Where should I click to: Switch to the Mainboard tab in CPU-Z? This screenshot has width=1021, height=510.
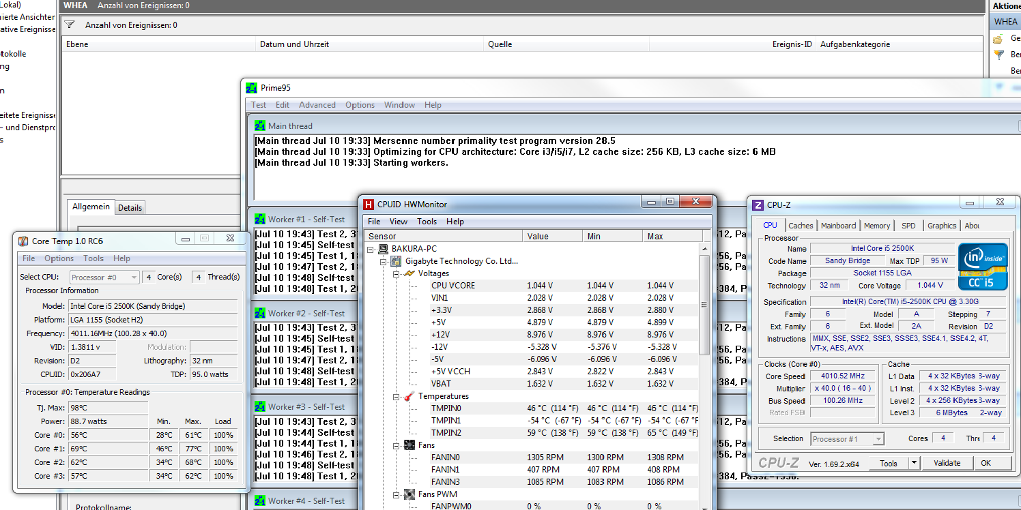click(838, 226)
